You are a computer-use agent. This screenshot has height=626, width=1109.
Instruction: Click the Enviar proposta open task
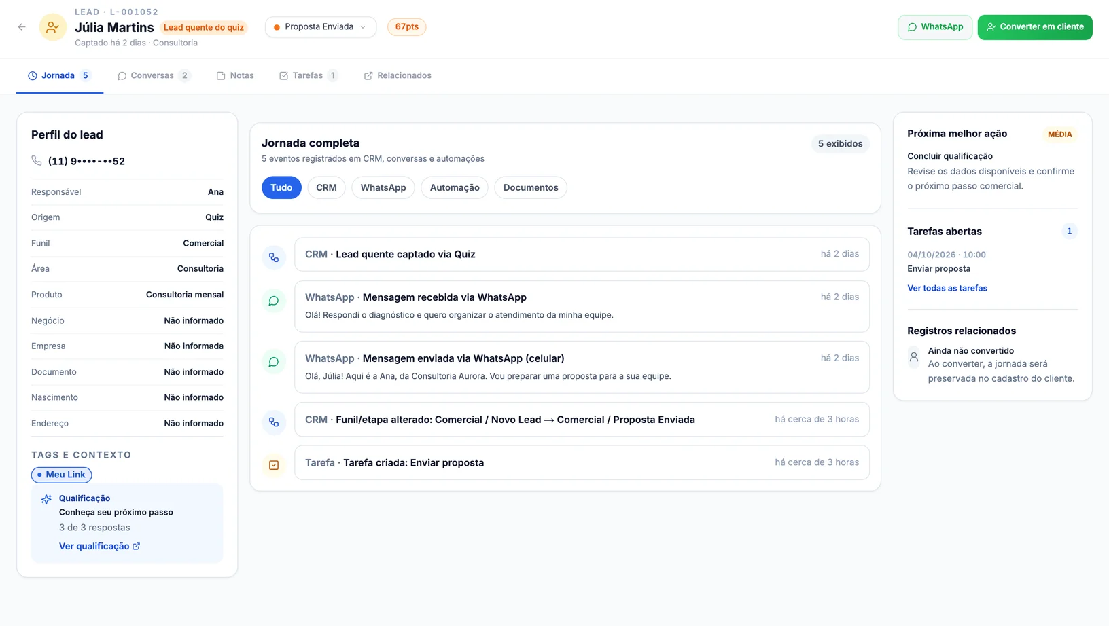(938, 268)
